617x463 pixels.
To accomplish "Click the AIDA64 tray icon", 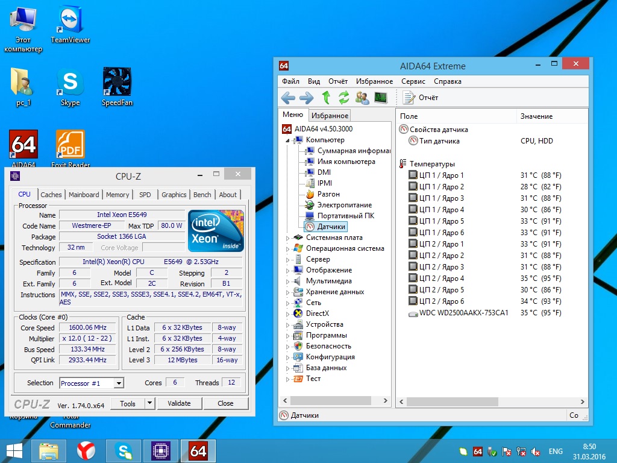I will point(477,452).
